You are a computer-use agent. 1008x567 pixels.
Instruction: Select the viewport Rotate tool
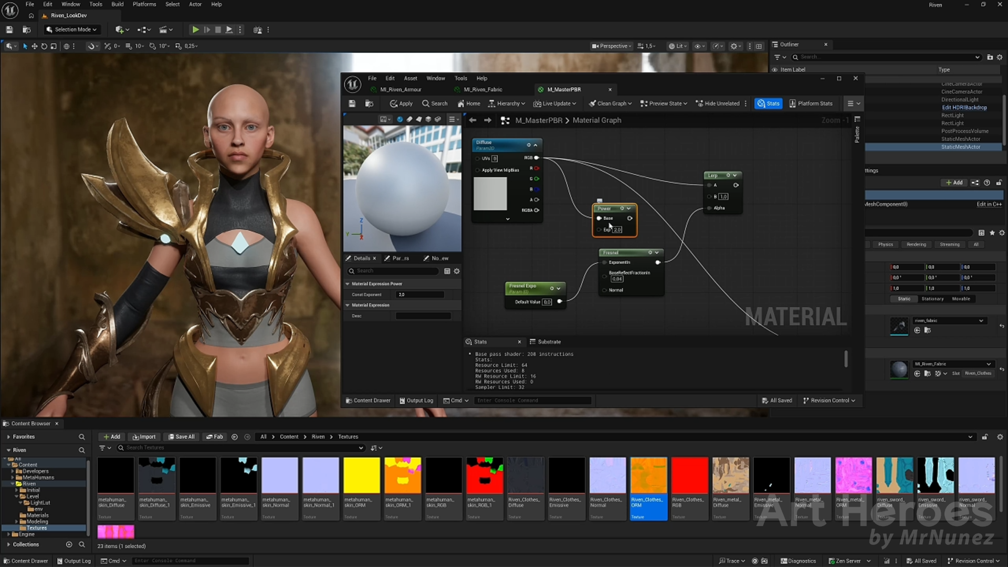[x=44, y=46]
